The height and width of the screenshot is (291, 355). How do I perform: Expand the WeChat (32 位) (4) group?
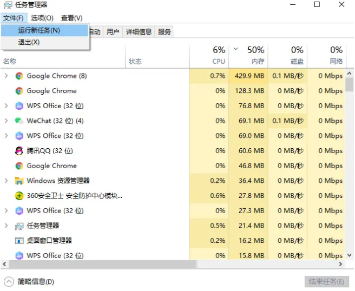tap(6, 121)
